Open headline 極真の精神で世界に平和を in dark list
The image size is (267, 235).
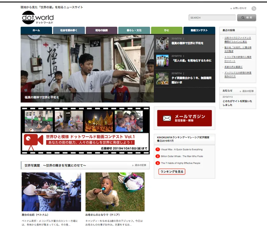pyautogui.click(x=187, y=43)
